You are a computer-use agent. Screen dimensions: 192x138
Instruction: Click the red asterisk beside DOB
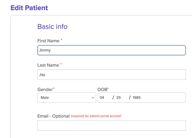tap(108, 89)
